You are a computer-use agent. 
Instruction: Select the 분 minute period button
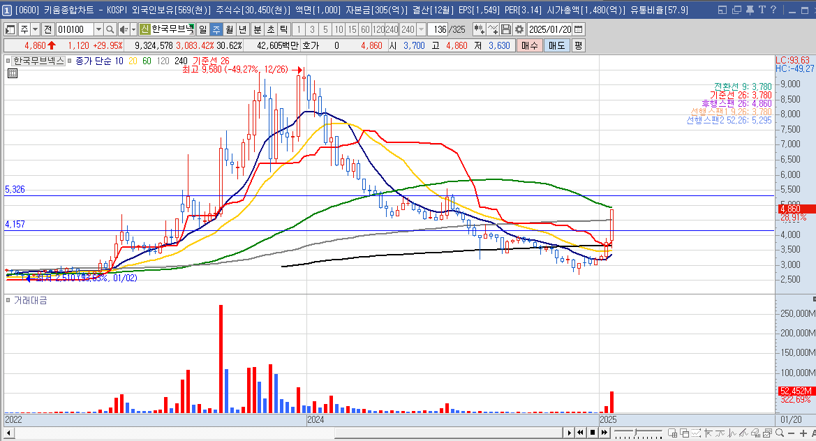257,29
